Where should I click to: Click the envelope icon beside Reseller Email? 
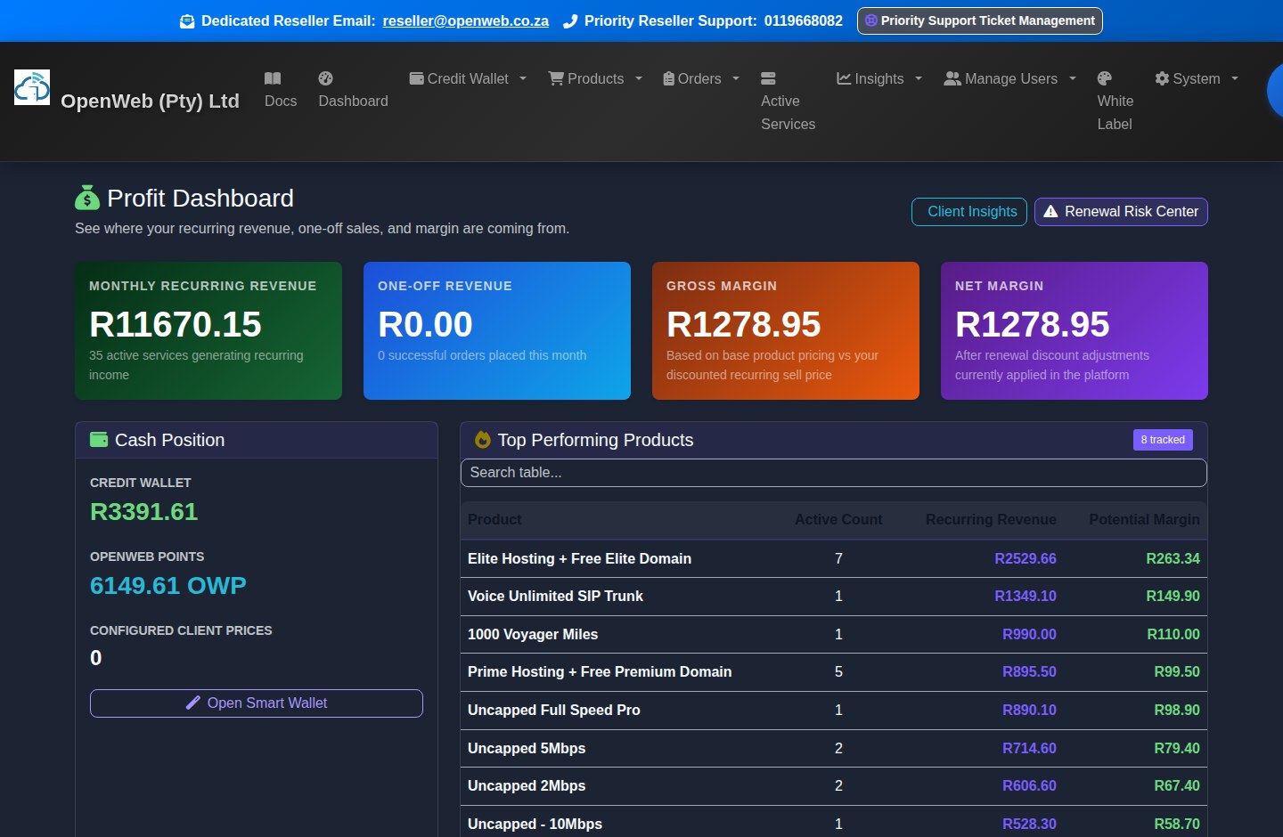(187, 21)
